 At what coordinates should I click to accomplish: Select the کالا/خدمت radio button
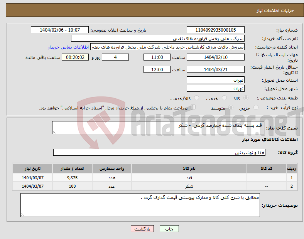(x=197, y=98)
